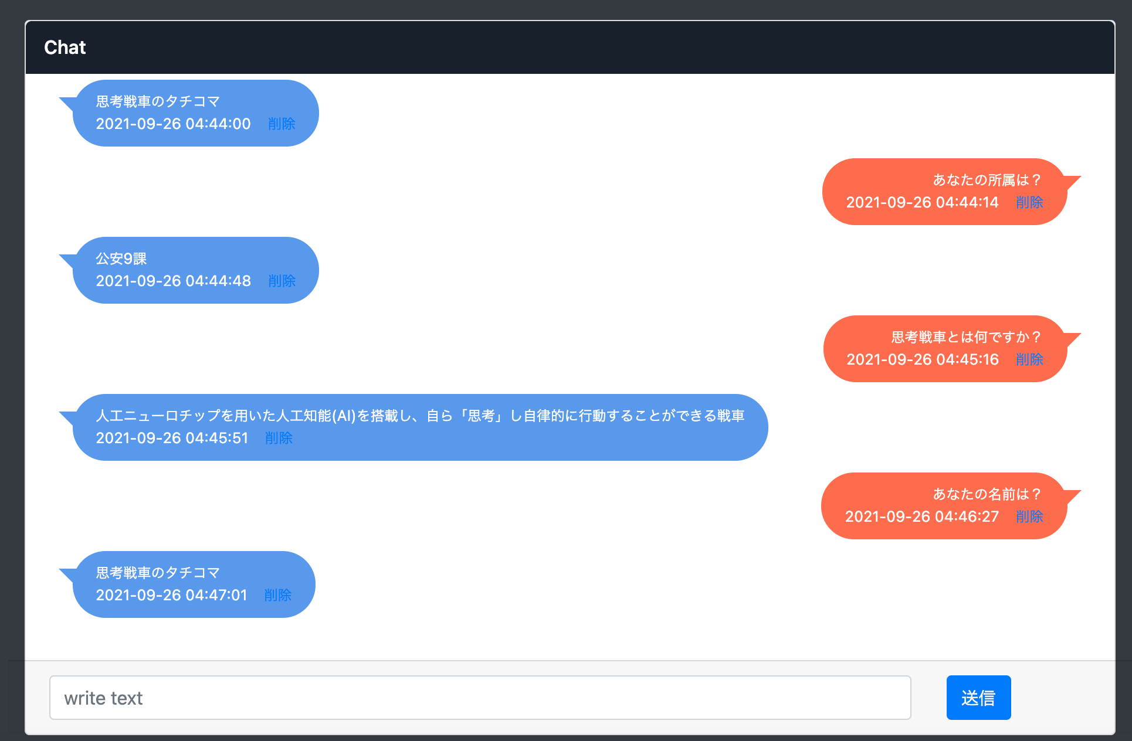Click 削除 on 思考戦車とは何ですか？ message

pos(1029,359)
